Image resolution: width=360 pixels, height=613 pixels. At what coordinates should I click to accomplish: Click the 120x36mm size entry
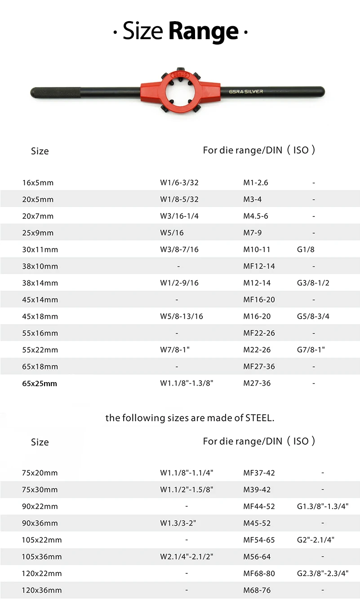[x=42, y=590]
